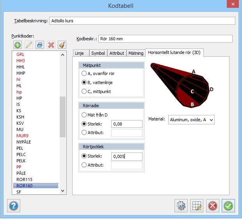Click the pencil edit code icon
The image size is (242, 219).
pyautogui.click(x=28, y=45)
